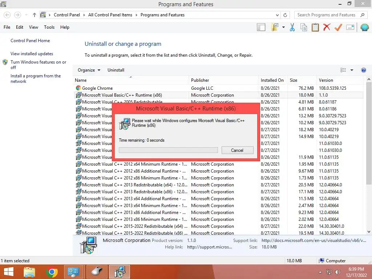Open Control Panel taskbar icon
Image resolution: width=372 pixels, height=279 pixels.
pos(73,272)
